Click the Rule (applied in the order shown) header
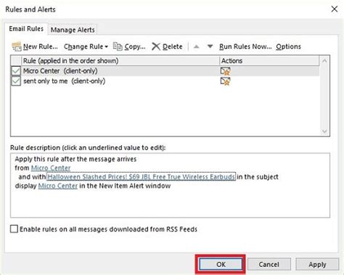The width and height of the screenshot is (344, 275). (x=120, y=61)
